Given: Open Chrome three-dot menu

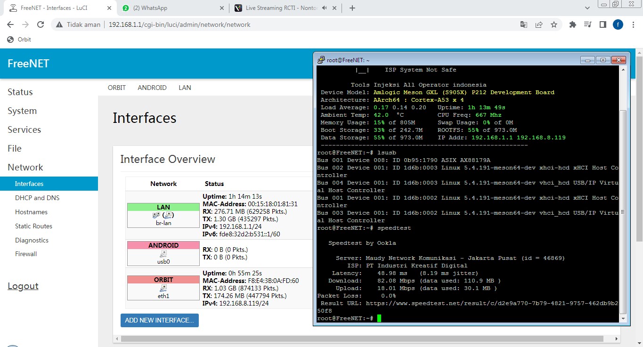Looking at the screenshot, I should (633, 24).
